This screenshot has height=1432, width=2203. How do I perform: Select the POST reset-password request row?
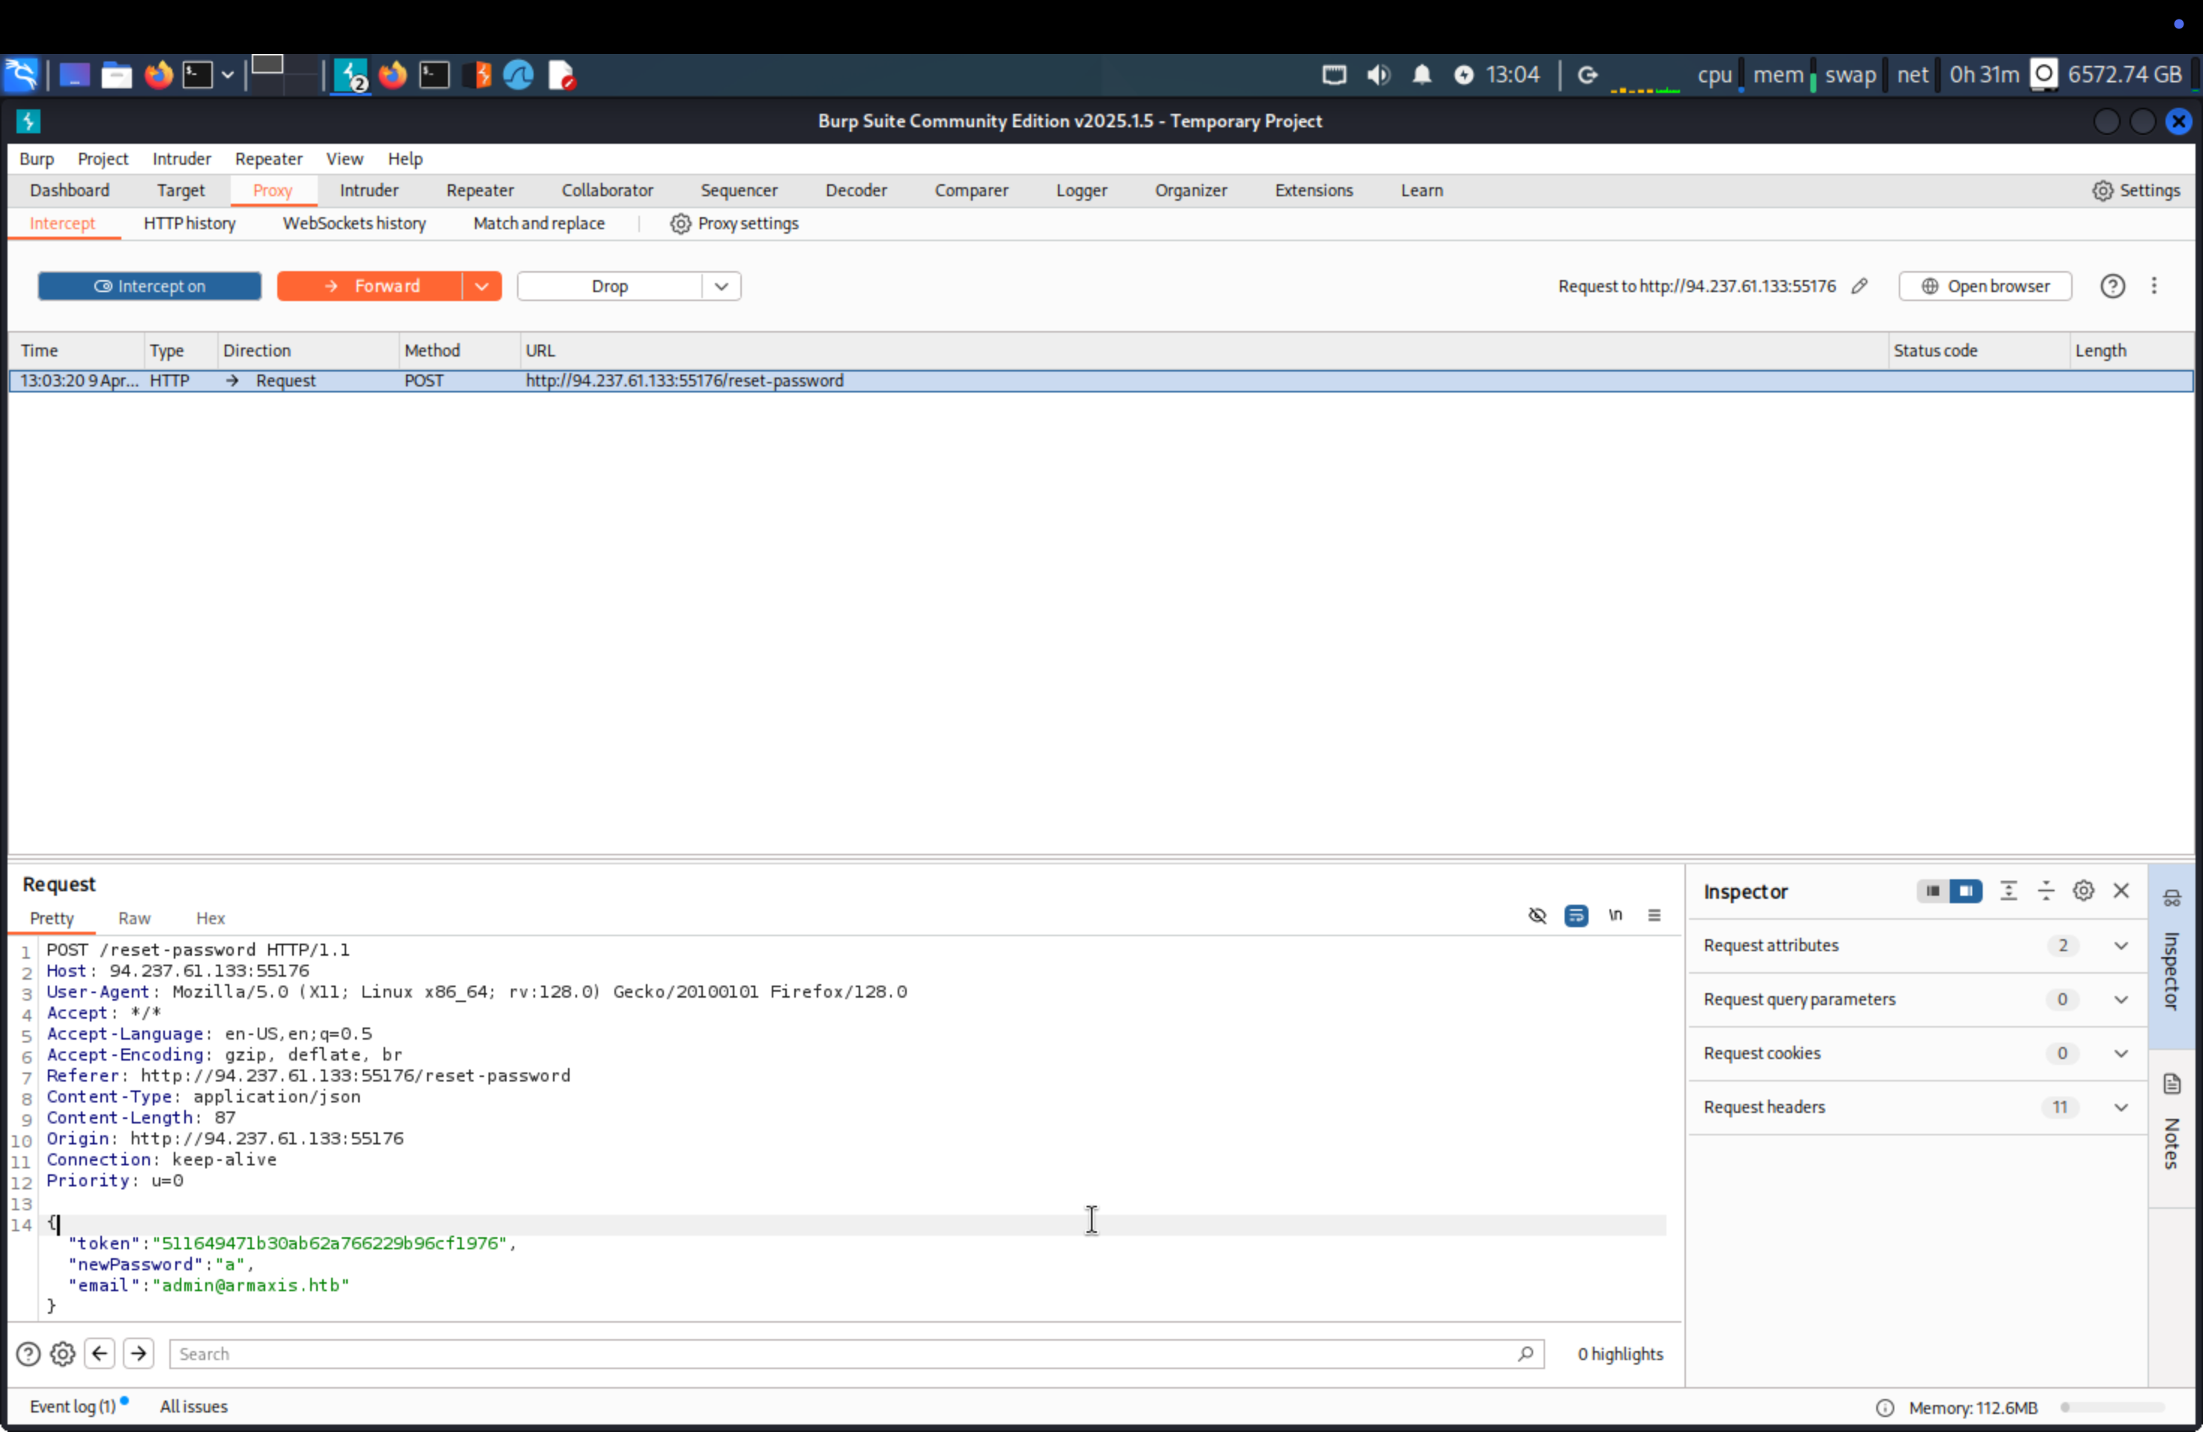[x=1101, y=380]
